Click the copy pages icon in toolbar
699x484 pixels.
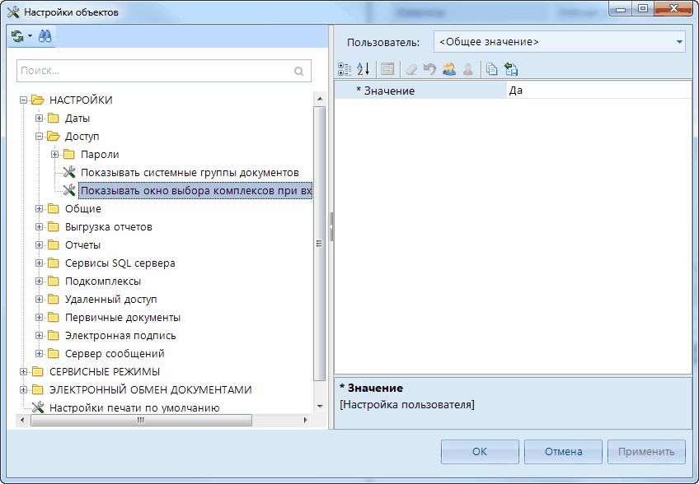tap(491, 69)
